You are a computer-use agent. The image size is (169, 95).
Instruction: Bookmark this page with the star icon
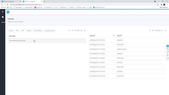[x=158, y=5]
